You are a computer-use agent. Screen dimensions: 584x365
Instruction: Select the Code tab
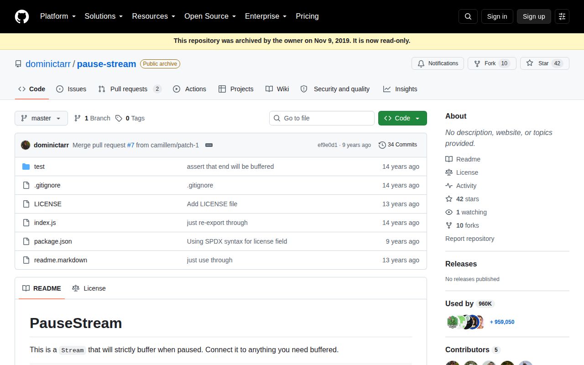tap(31, 89)
